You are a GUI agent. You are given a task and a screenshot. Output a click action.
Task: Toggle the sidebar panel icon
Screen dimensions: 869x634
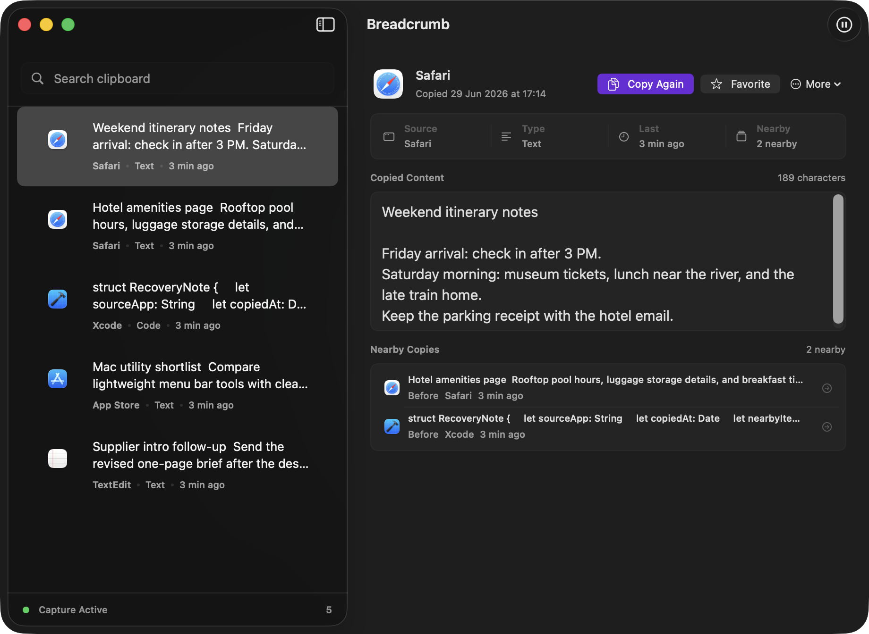(325, 25)
